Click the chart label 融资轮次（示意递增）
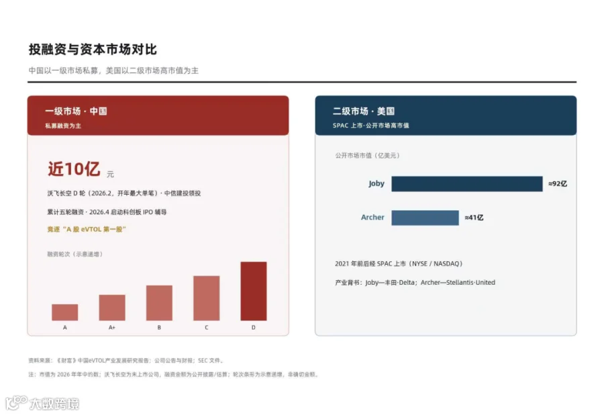Viewport: 604px width, 415px height. pyautogui.click(x=75, y=254)
